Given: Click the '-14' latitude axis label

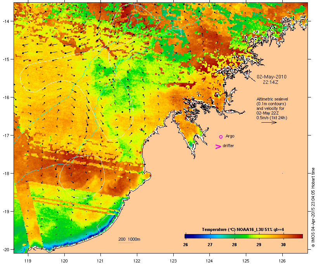Looking at the screenshot, I should [x=6, y=21].
